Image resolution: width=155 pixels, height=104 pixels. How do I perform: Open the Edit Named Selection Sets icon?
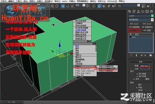point(120,6)
